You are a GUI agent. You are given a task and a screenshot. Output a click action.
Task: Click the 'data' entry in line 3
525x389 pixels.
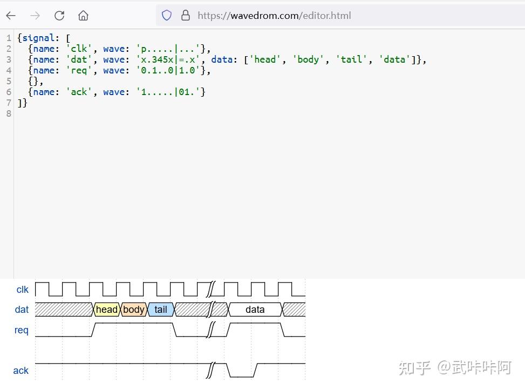394,59
